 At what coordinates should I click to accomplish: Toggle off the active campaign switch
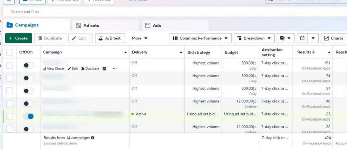coord(28,117)
